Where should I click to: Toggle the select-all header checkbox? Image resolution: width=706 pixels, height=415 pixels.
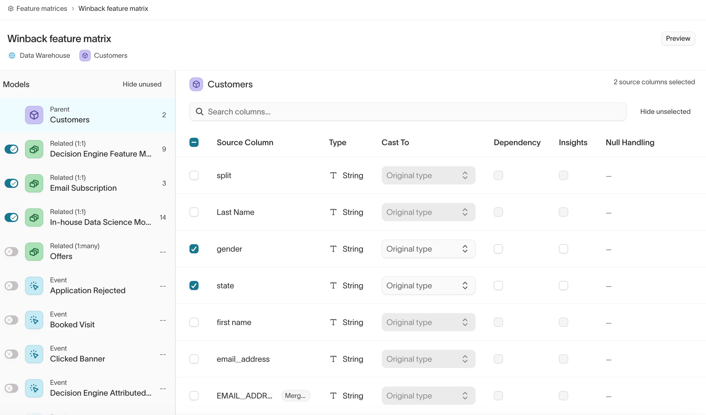click(194, 142)
